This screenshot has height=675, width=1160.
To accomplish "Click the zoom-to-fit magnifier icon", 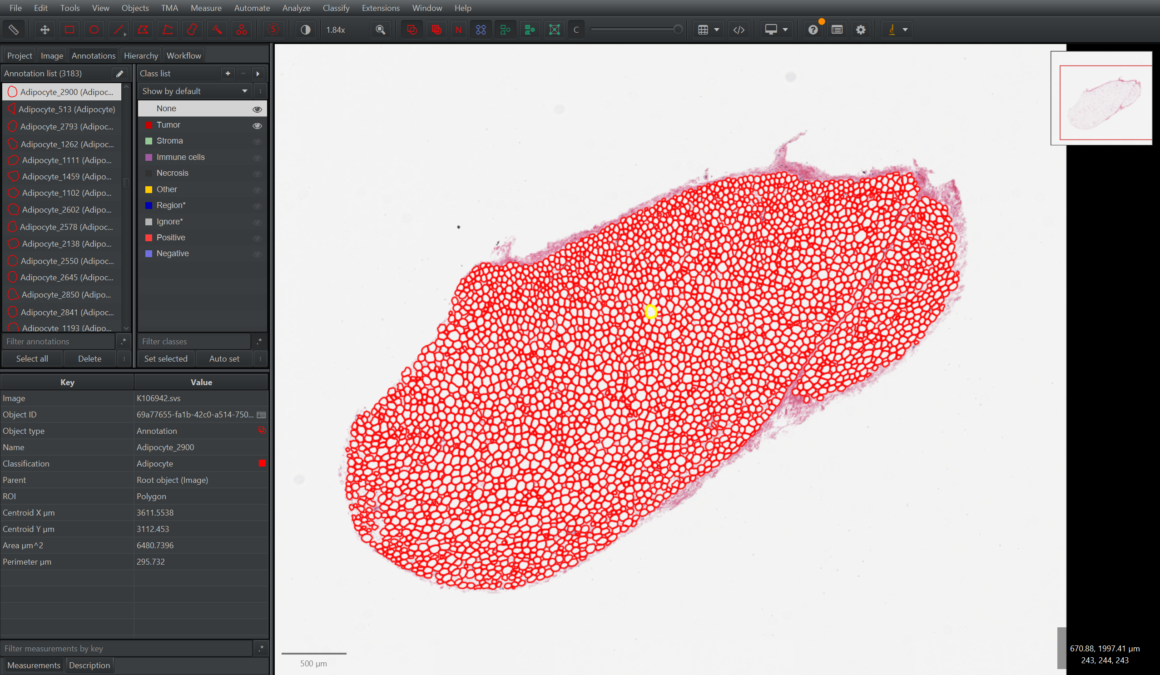I will click(x=381, y=30).
